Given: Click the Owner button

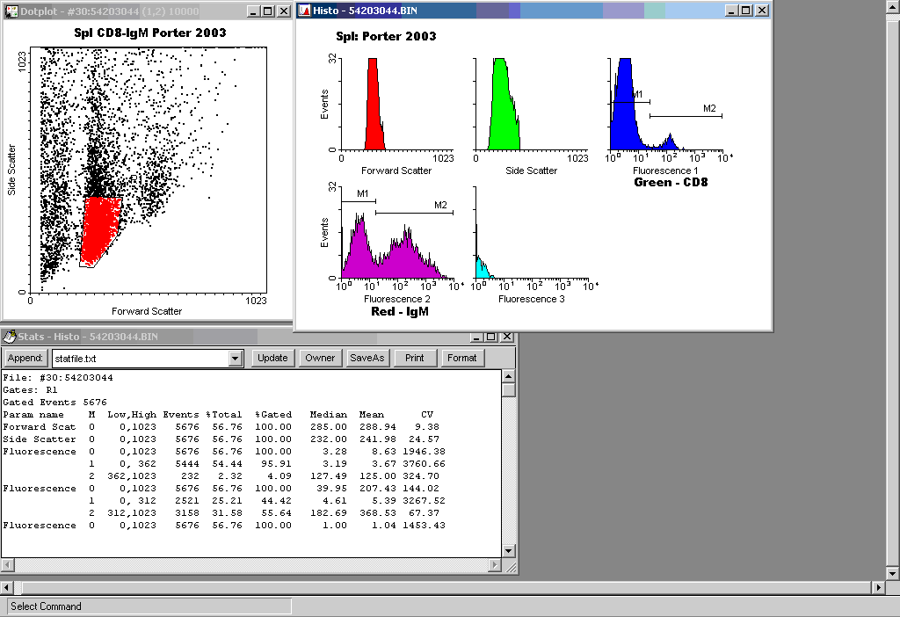Looking at the screenshot, I should [x=320, y=358].
